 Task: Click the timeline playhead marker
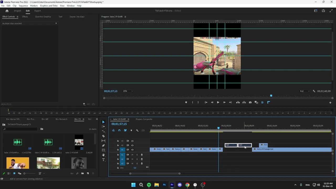(218, 128)
